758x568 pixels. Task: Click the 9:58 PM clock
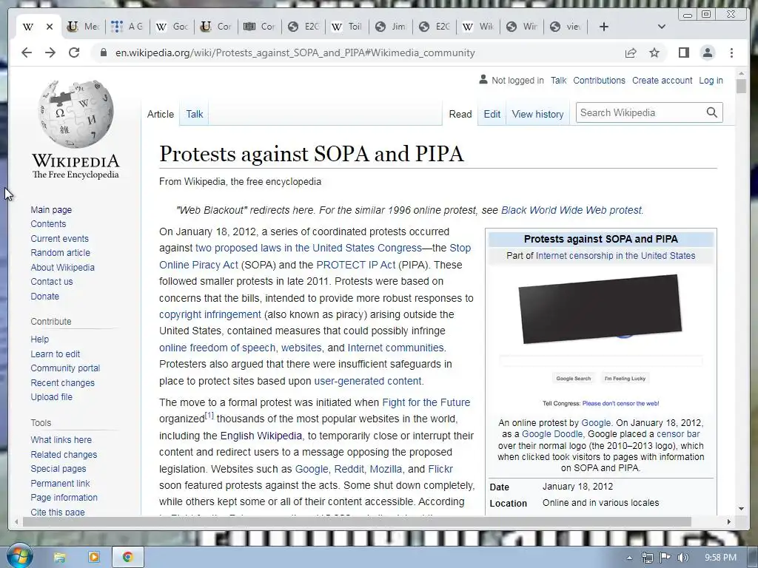tap(720, 558)
